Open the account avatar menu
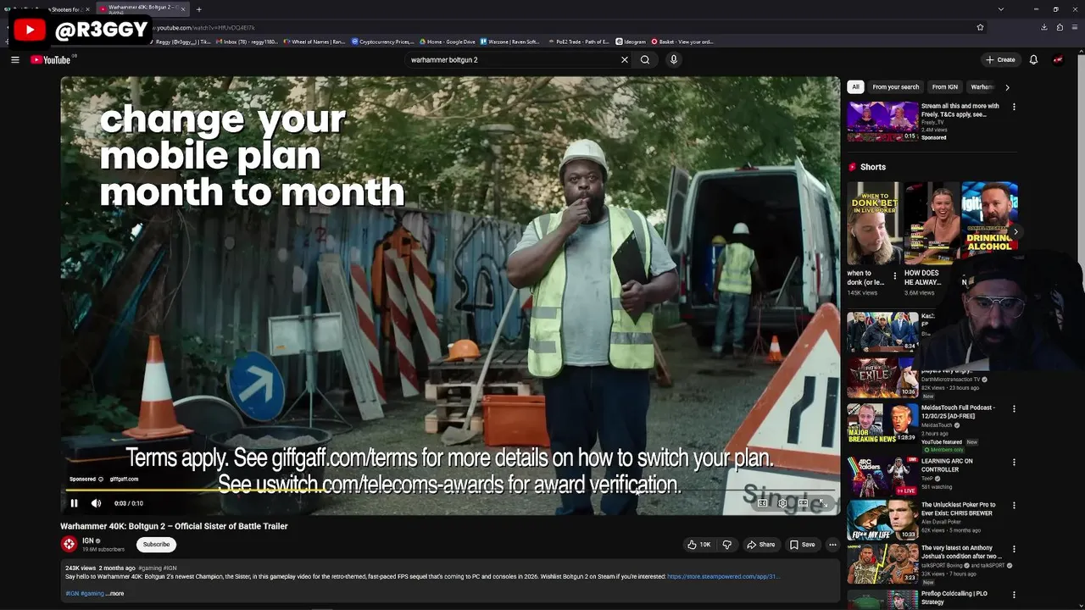 [x=1058, y=59]
